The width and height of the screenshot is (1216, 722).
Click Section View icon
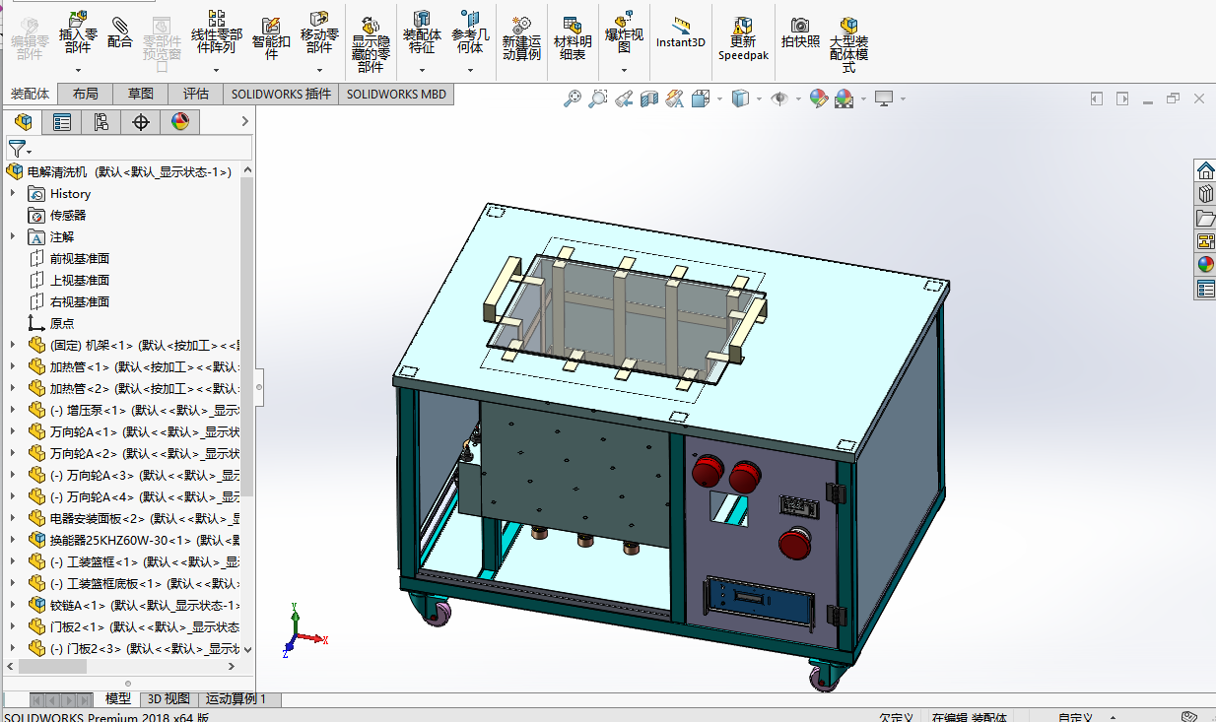(649, 98)
